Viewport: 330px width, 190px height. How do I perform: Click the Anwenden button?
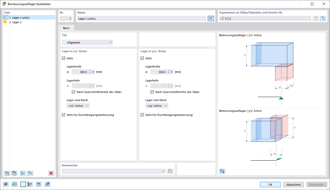317,185
